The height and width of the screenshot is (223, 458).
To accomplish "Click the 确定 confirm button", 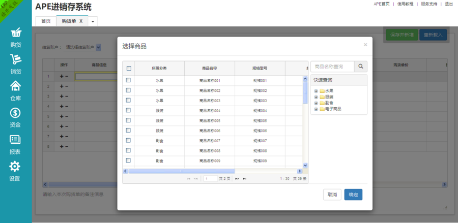I will 353,195.
